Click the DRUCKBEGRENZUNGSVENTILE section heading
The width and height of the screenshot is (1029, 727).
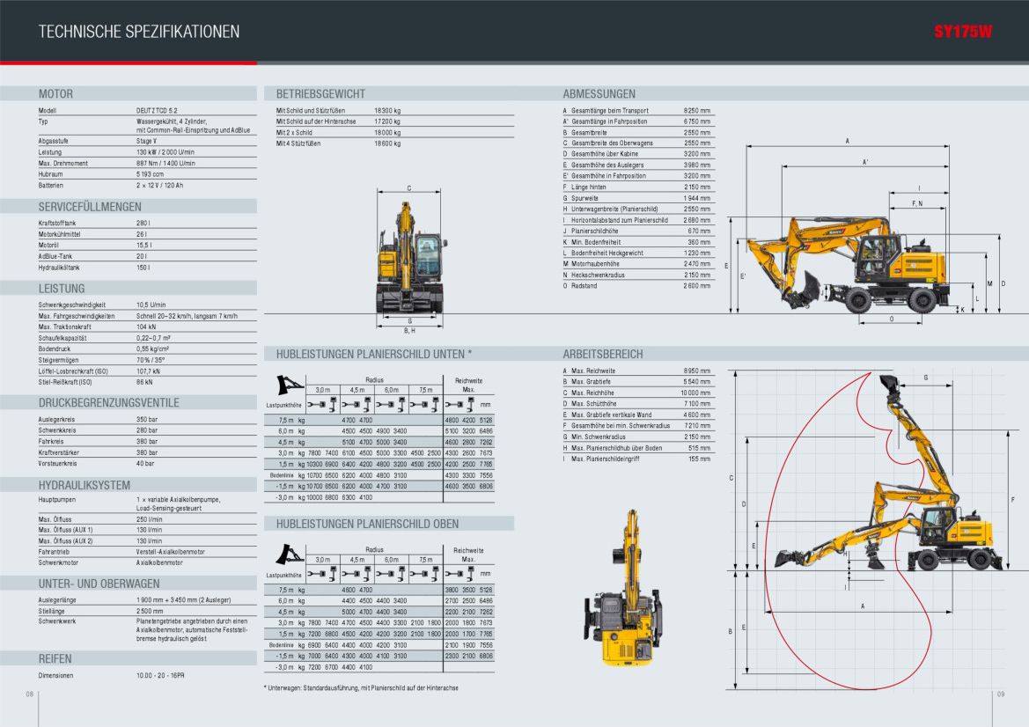click(109, 403)
